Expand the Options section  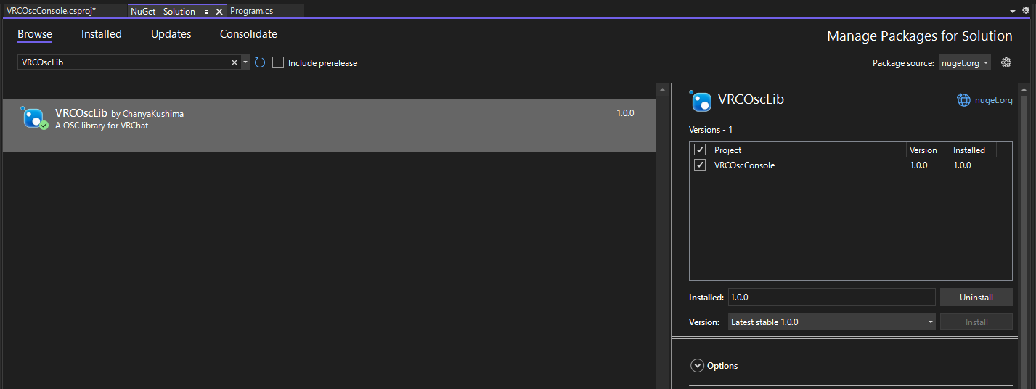click(x=697, y=366)
